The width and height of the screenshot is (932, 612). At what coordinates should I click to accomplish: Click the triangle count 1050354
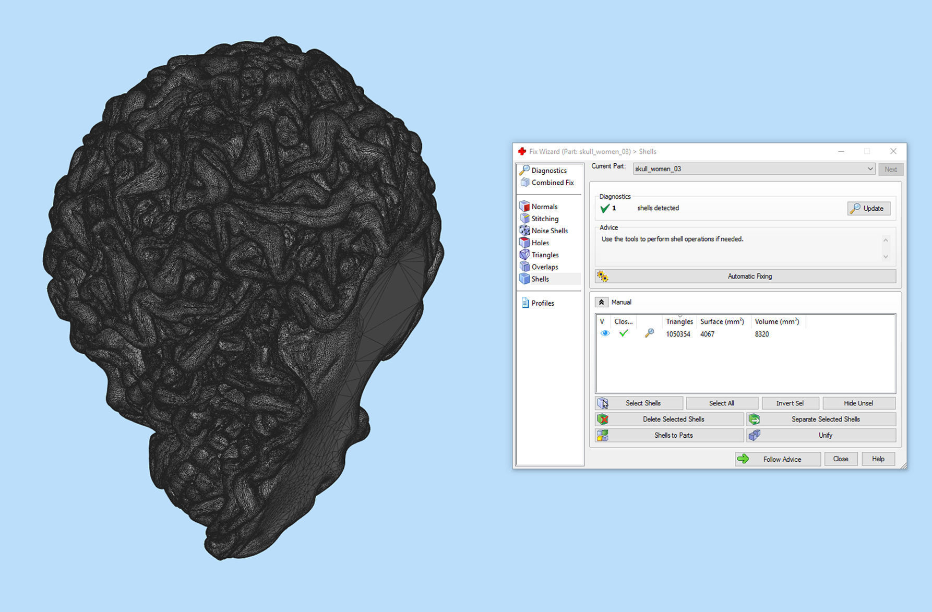(x=678, y=334)
